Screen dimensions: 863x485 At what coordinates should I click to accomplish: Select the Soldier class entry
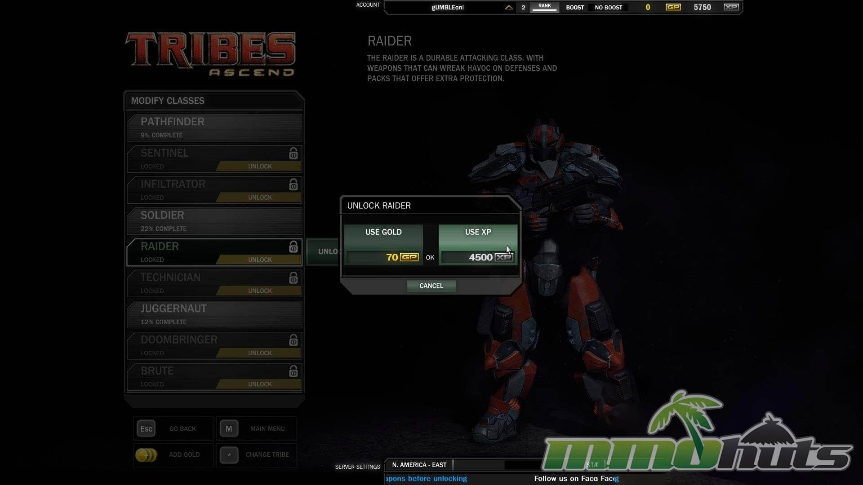(x=214, y=221)
